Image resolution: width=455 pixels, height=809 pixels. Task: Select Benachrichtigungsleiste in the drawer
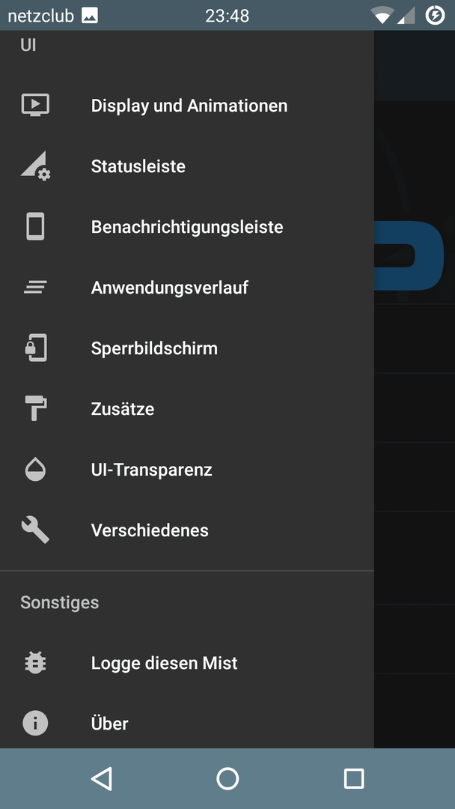(187, 226)
